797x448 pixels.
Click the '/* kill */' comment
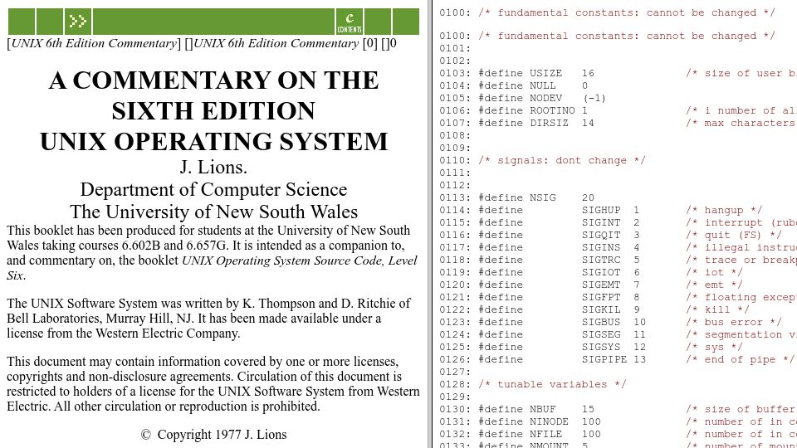(717, 309)
